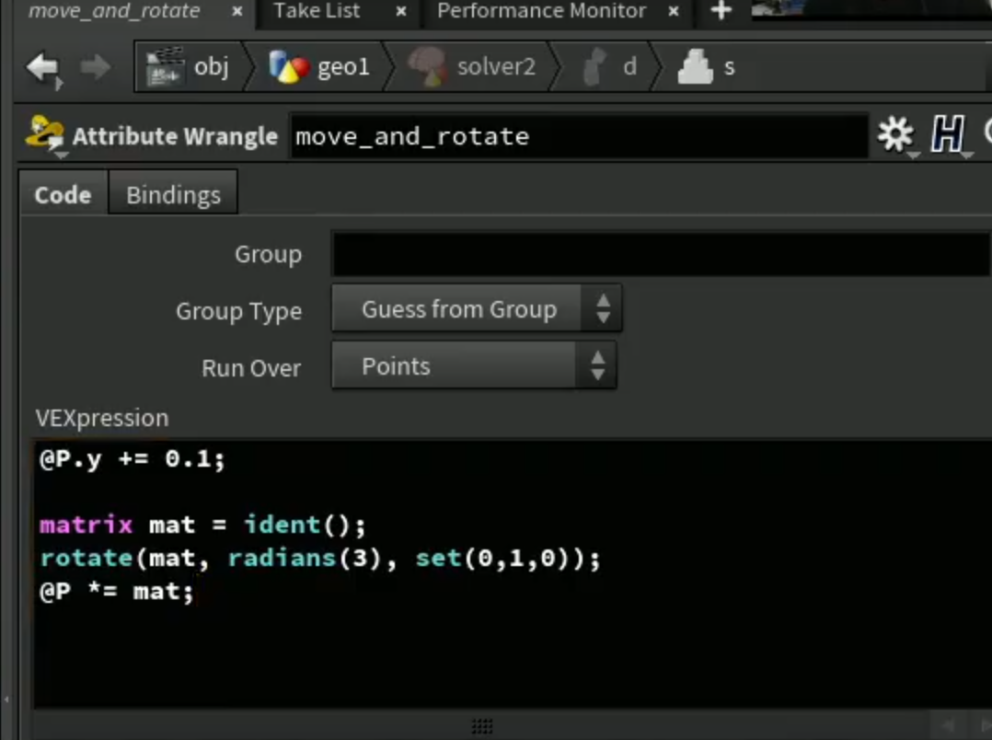Select the s node in path
The height and width of the screenshot is (740, 992).
(x=706, y=66)
